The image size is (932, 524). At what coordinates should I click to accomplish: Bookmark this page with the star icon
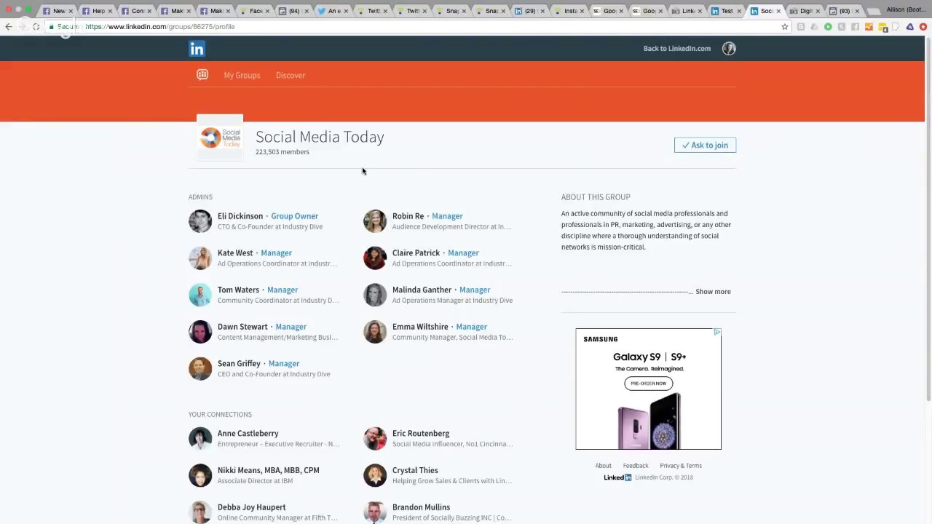784,27
